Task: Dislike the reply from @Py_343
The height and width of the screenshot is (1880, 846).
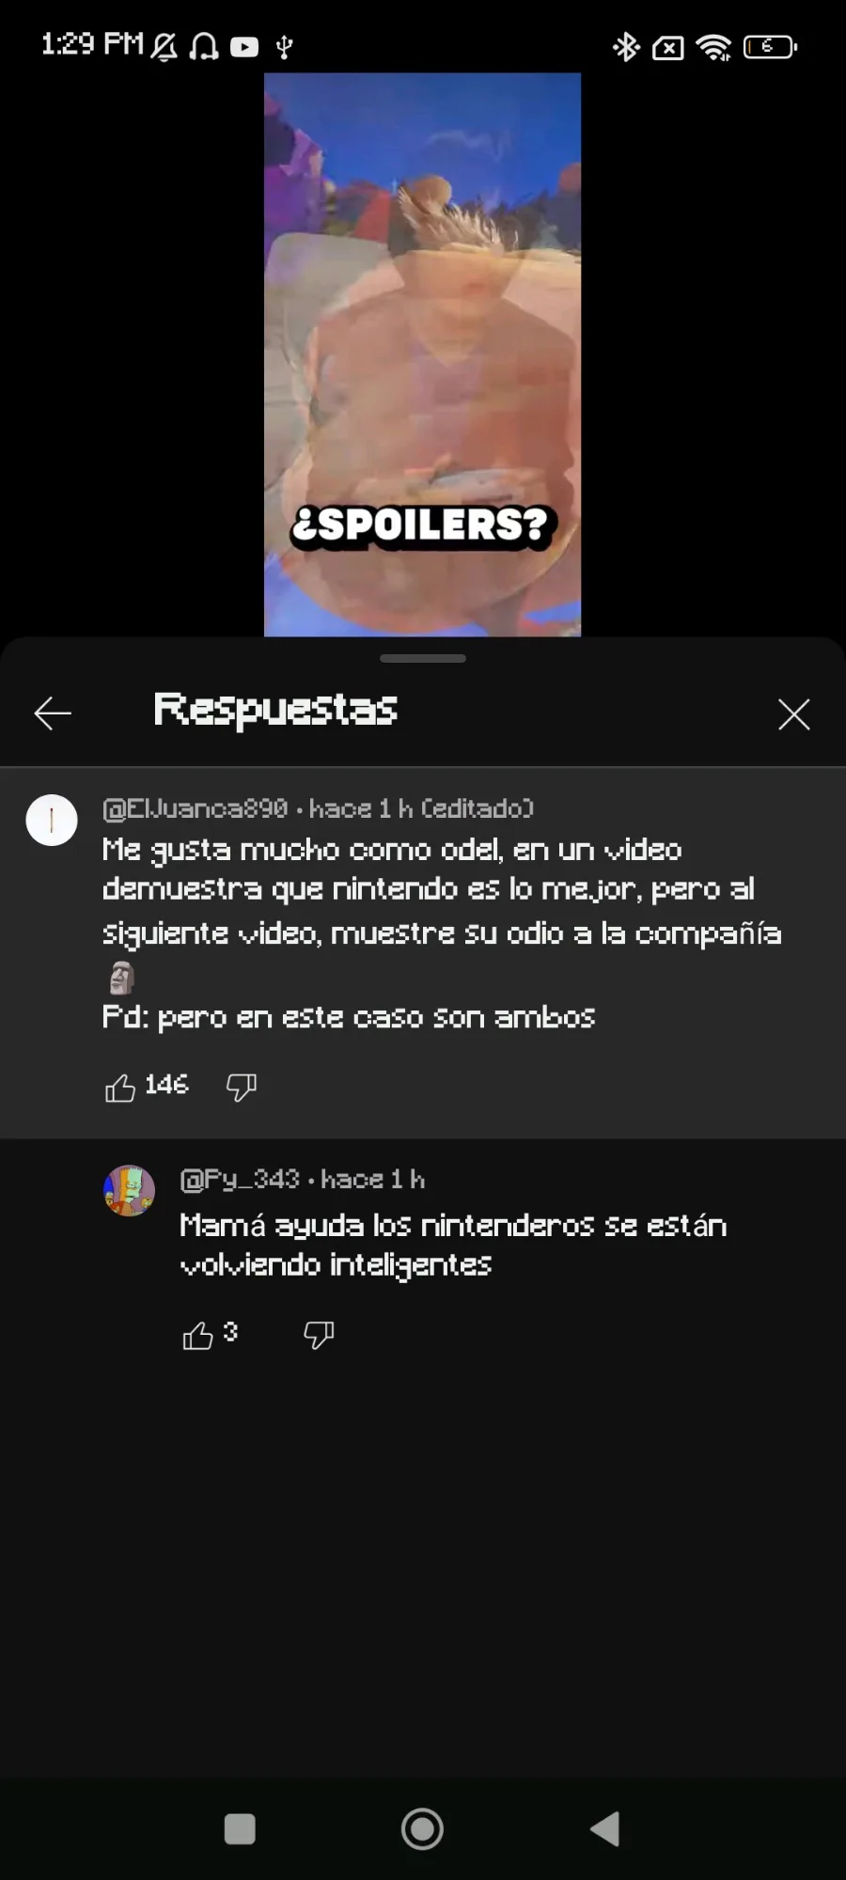Action: [x=319, y=1335]
